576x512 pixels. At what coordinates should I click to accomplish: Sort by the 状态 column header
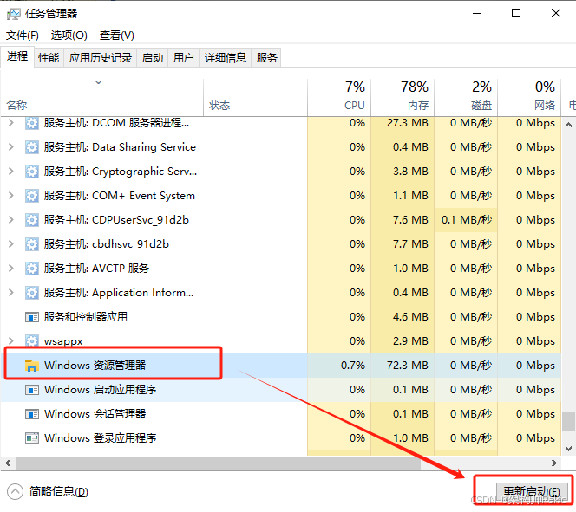coord(255,98)
